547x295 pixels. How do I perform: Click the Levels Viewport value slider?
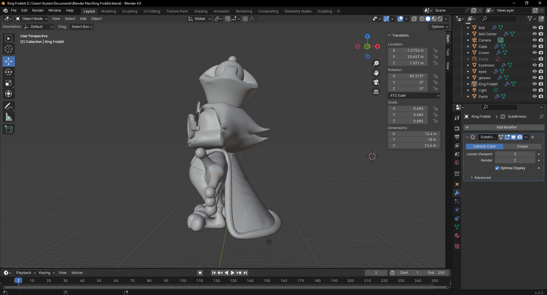(515, 154)
